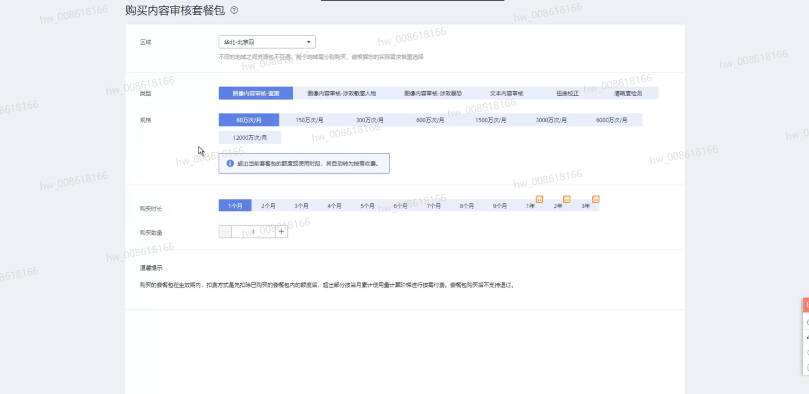Choose the 12000万次/月 specification
Screen dimensions: 809x394
tap(250, 138)
